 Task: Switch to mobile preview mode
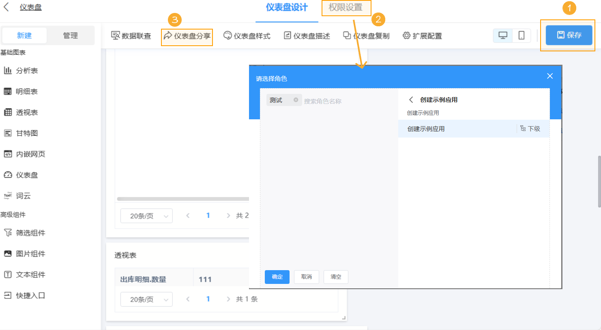(x=521, y=36)
